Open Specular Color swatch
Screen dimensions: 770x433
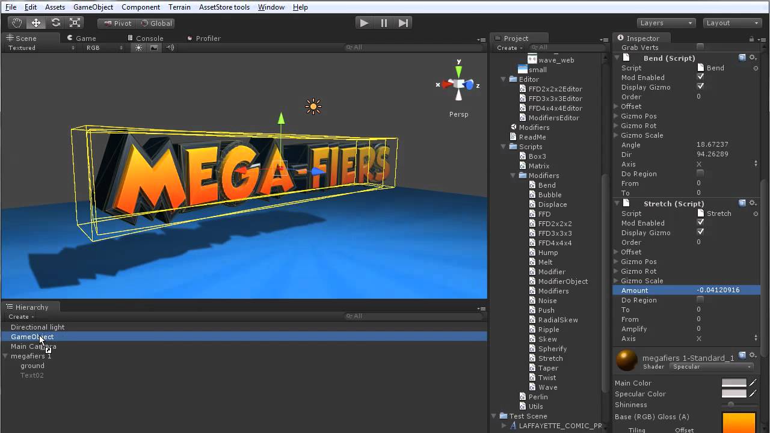click(x=734, y=393)
